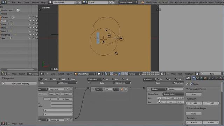Toggle the Link checkbox in sensors header
Viewport: 224px width, 126px height.
(60, 79)
